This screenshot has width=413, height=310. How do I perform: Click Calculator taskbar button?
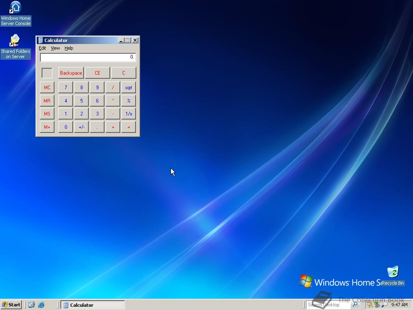click(93, 305)
